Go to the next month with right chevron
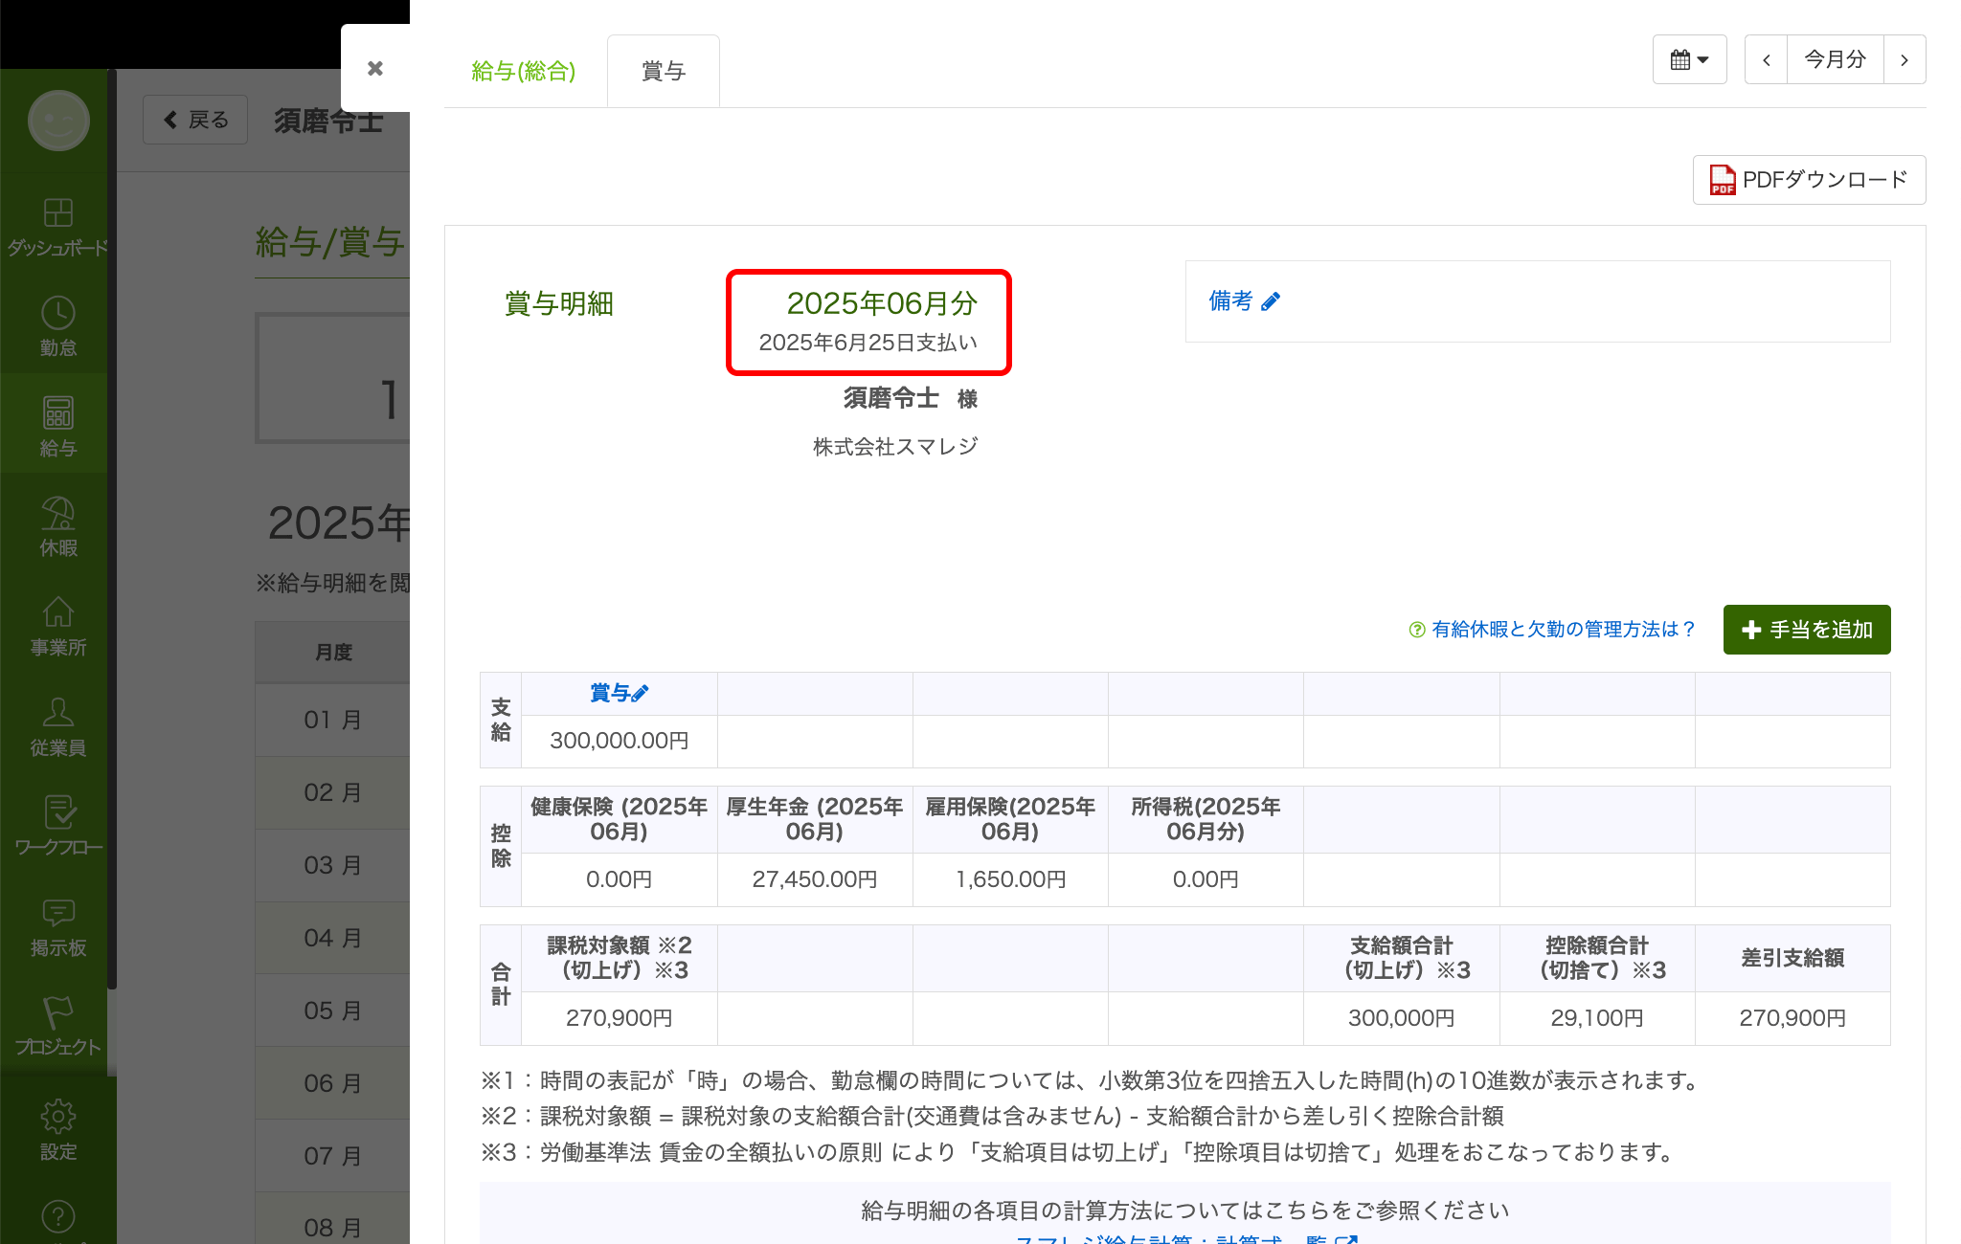This screenshot has width=1961, height=1244. pos(1904,59)
